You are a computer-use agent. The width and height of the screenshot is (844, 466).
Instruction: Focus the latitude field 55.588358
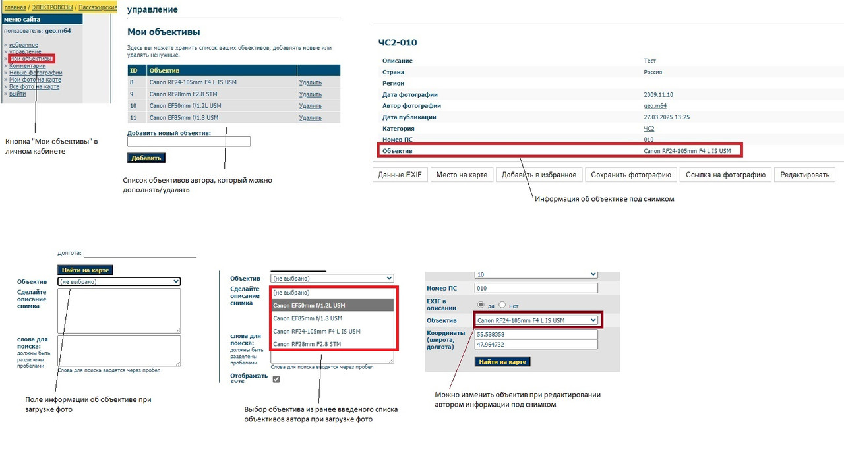coord(536,334)
